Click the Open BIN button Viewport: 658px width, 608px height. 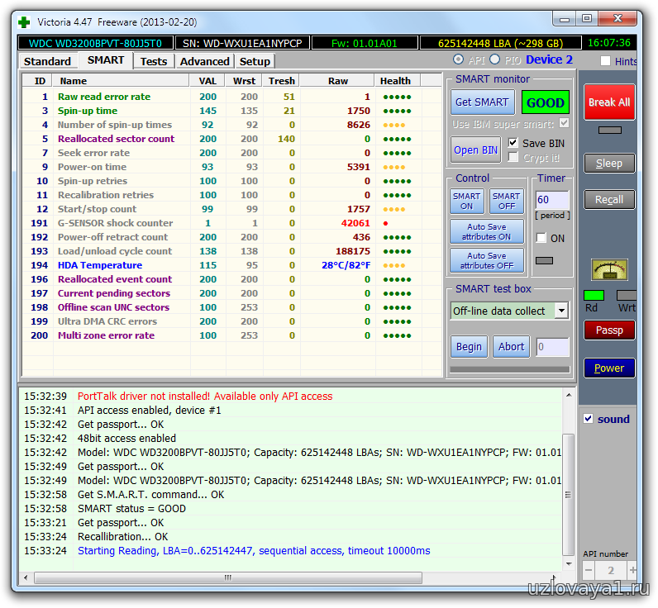(x=475, y=150)
